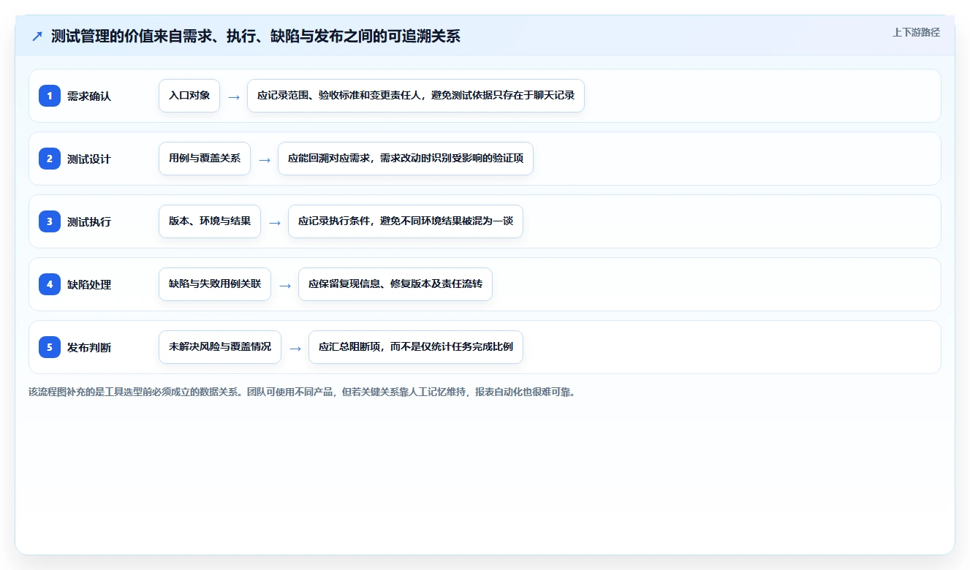Click the box starting 应记录范围、验收标准
This screenshot has width=970, height=570.
click(416, 96)
